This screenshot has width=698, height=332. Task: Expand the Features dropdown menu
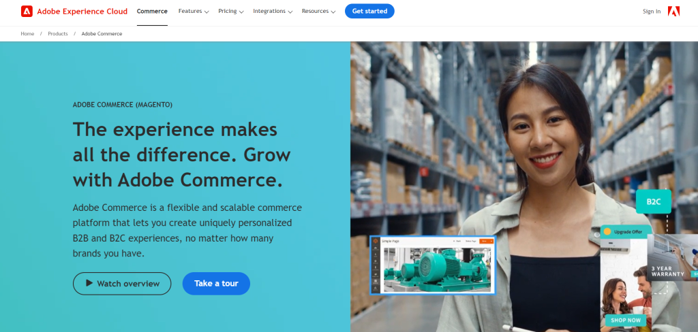pyautogui.click(x=194, y=11)
